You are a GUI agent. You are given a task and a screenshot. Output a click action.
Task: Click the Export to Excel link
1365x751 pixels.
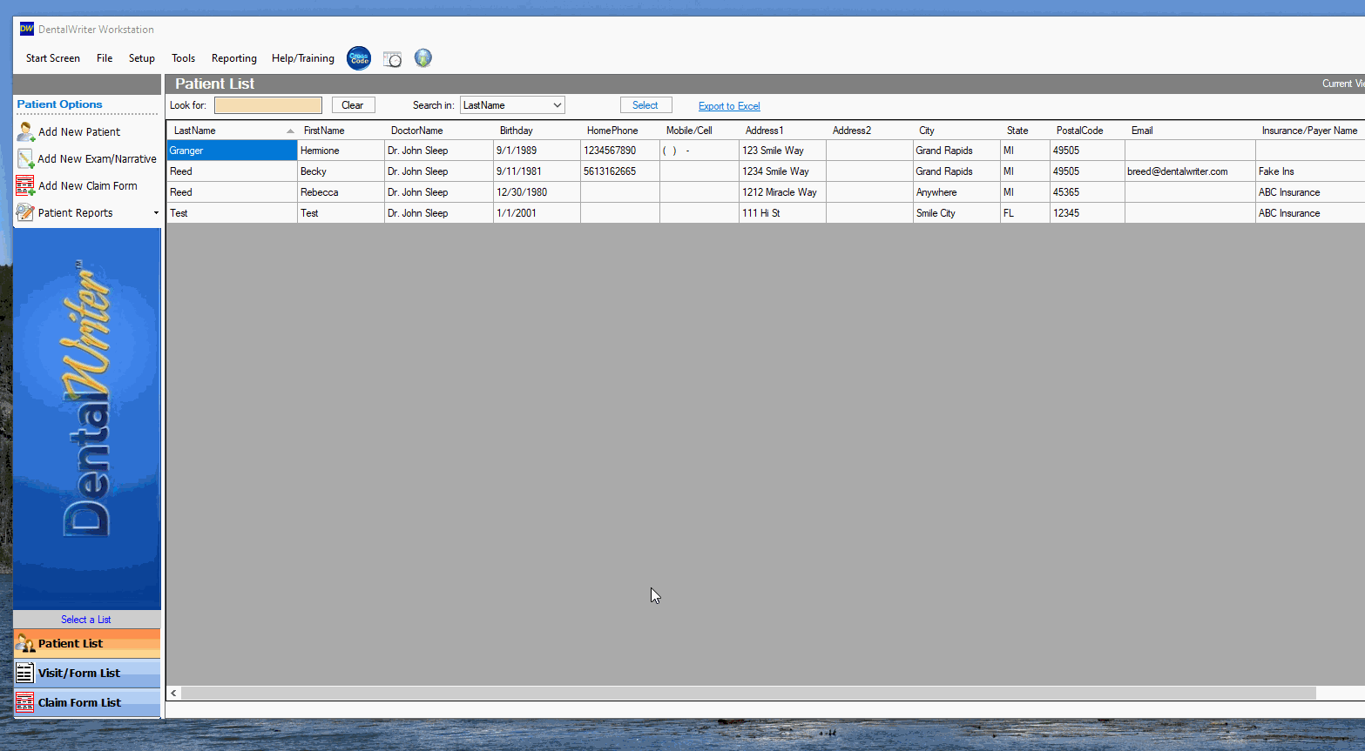click(x=729, y=106)
